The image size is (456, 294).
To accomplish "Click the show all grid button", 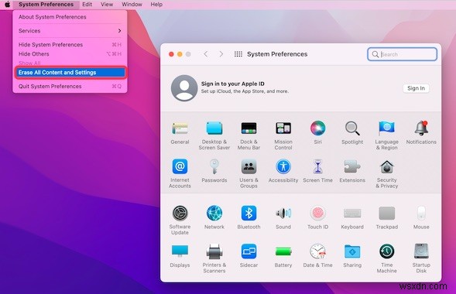I will coord(238,54).
